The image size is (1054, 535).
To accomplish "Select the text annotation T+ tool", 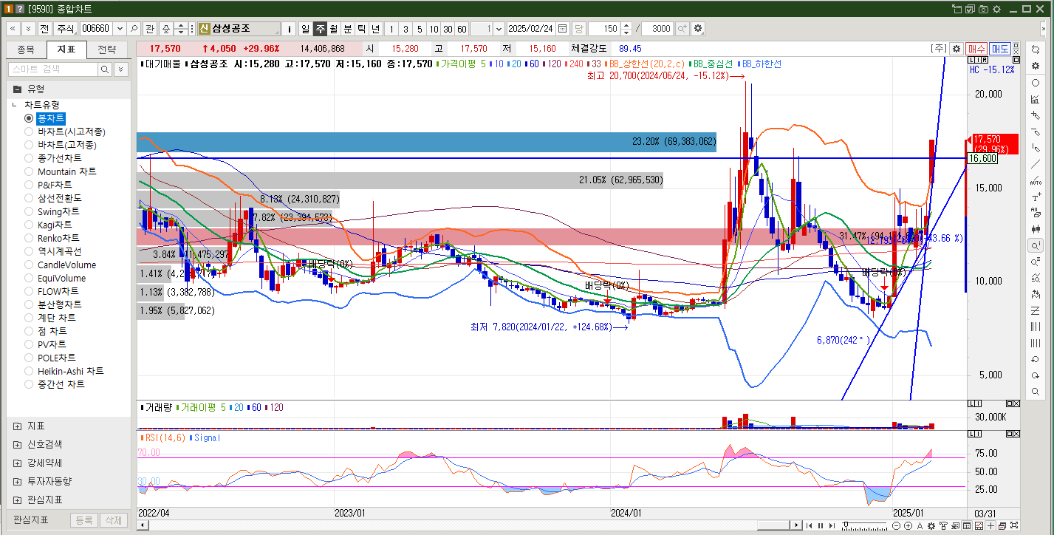I will click(1036, 197).
